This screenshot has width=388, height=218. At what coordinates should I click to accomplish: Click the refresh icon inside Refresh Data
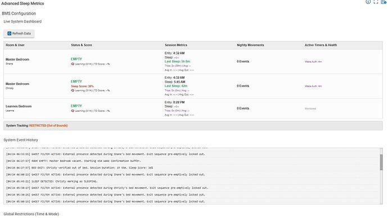click(10, 33)
